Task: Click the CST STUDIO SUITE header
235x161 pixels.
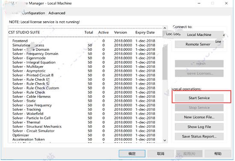Action: click(x=24, y=32)
